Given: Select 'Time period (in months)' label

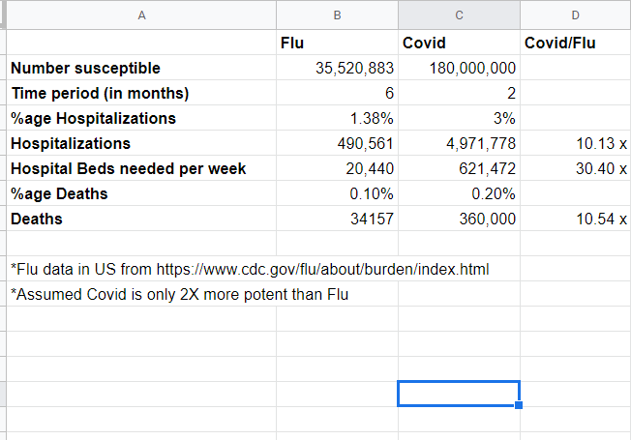Looking at the screenshot, I should tap(141, 93).
